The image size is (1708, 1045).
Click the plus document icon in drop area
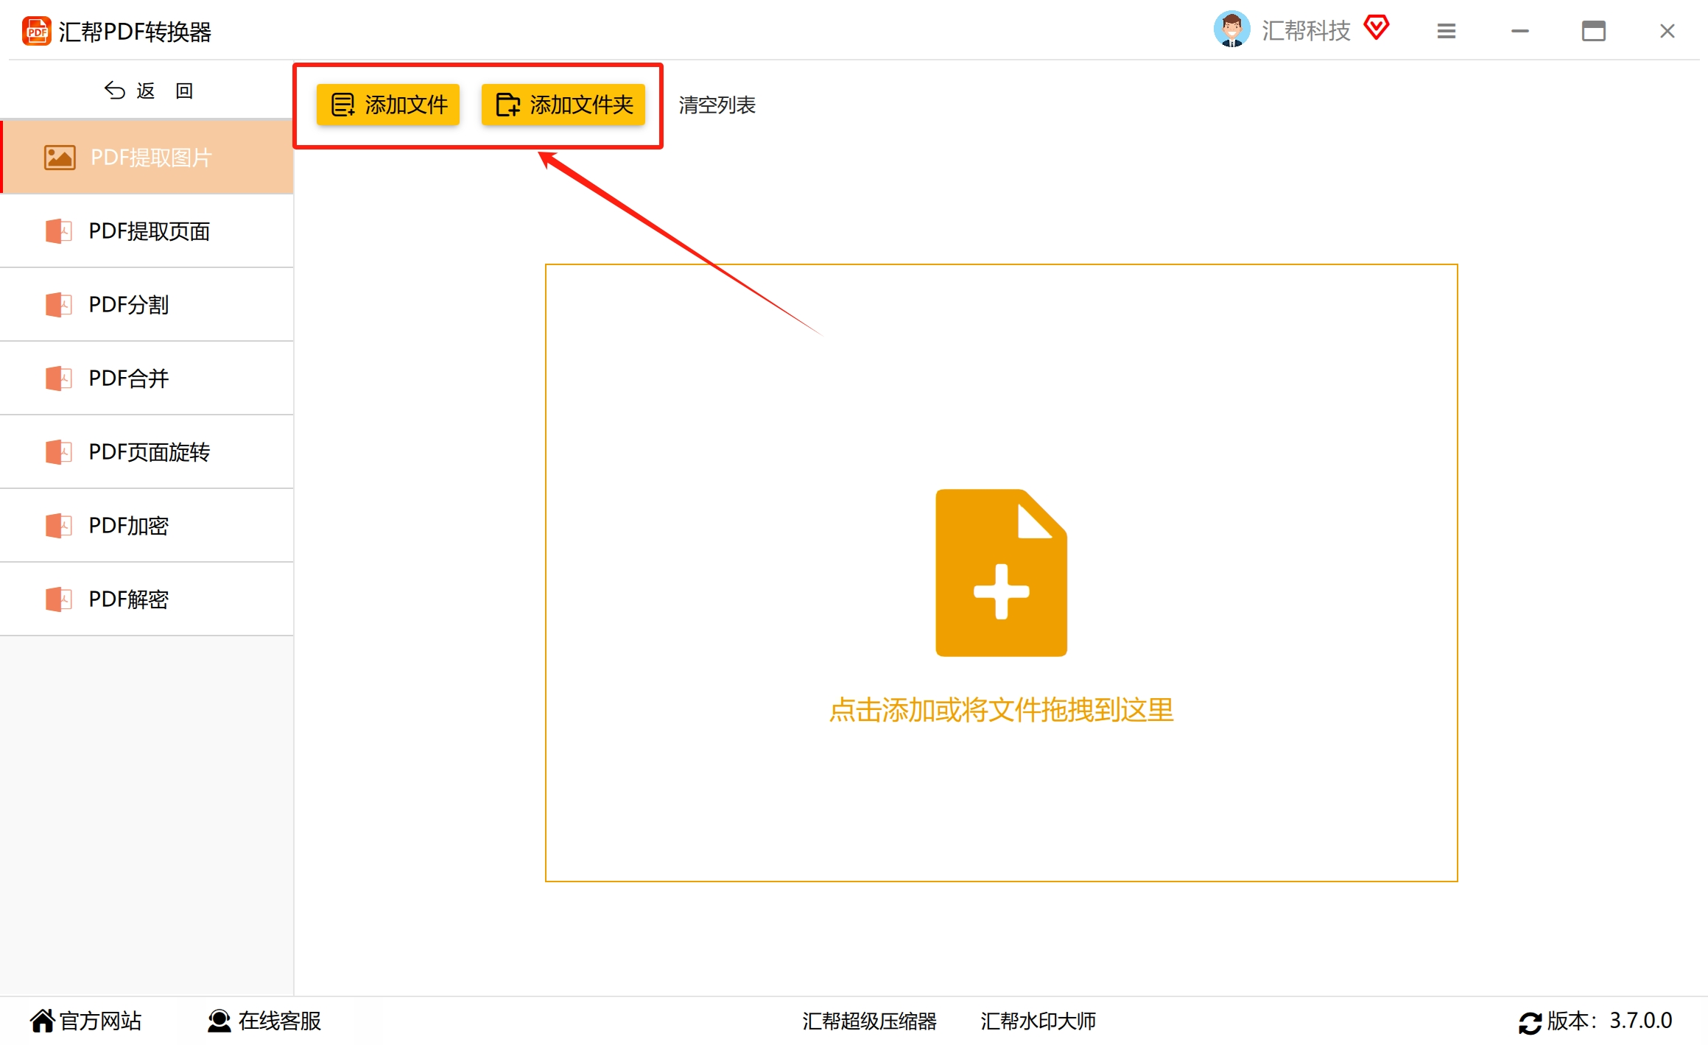coord(1000,574)
